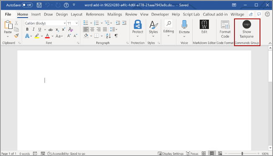Click the Cut scissors icon
The image size is (273, 156).
coord(16,23)
